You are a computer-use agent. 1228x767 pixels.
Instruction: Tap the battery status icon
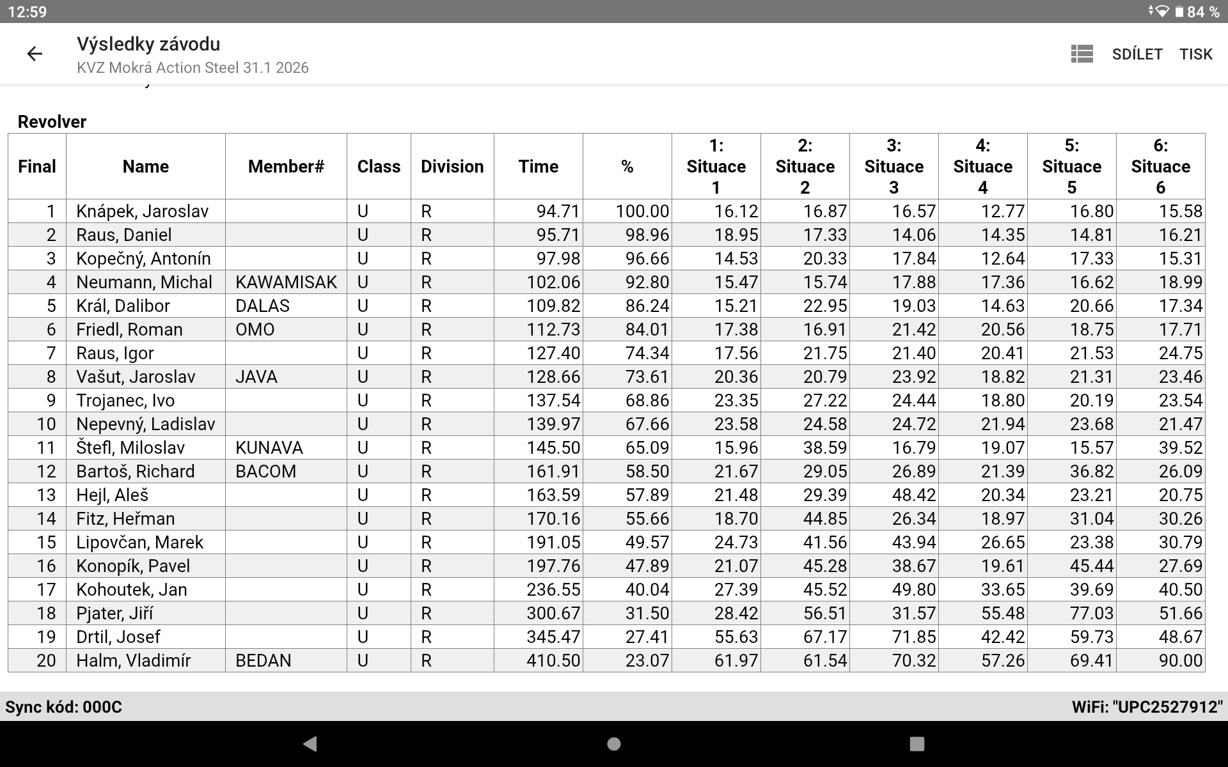coord(1179,12)
